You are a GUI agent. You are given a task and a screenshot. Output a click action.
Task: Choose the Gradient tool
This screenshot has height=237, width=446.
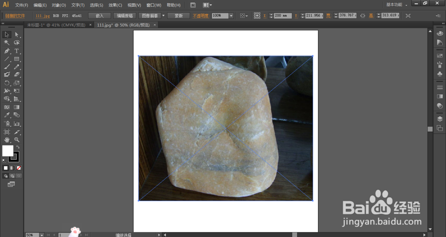tap(17, 107)
